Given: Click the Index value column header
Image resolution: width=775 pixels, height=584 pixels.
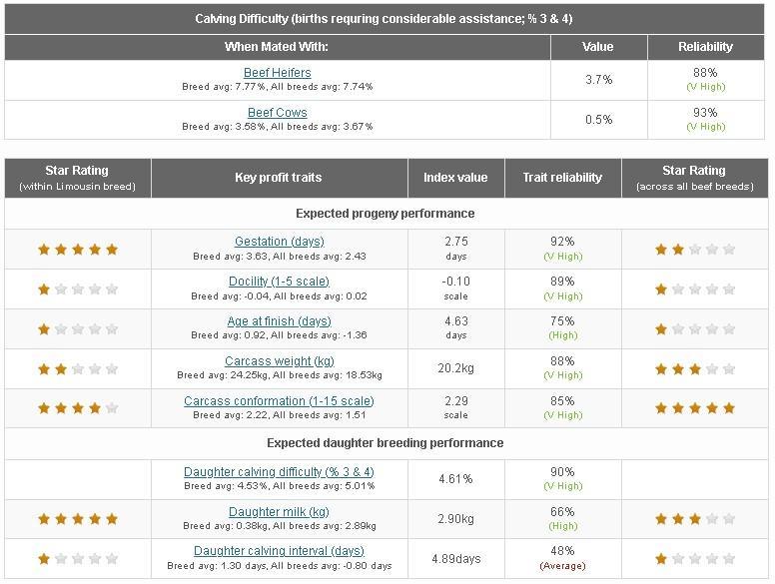Looking at the screenshot, I should pos(455,178).
